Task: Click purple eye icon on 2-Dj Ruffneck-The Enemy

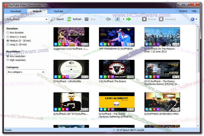Action: [x=112, y=77]
